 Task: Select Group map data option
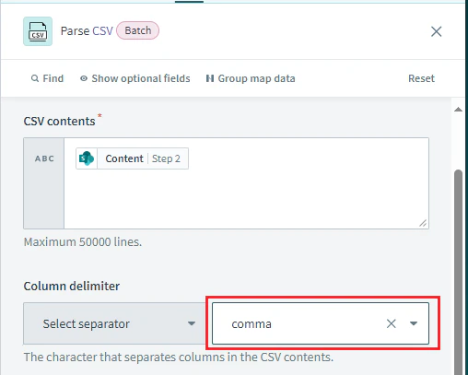251,78
